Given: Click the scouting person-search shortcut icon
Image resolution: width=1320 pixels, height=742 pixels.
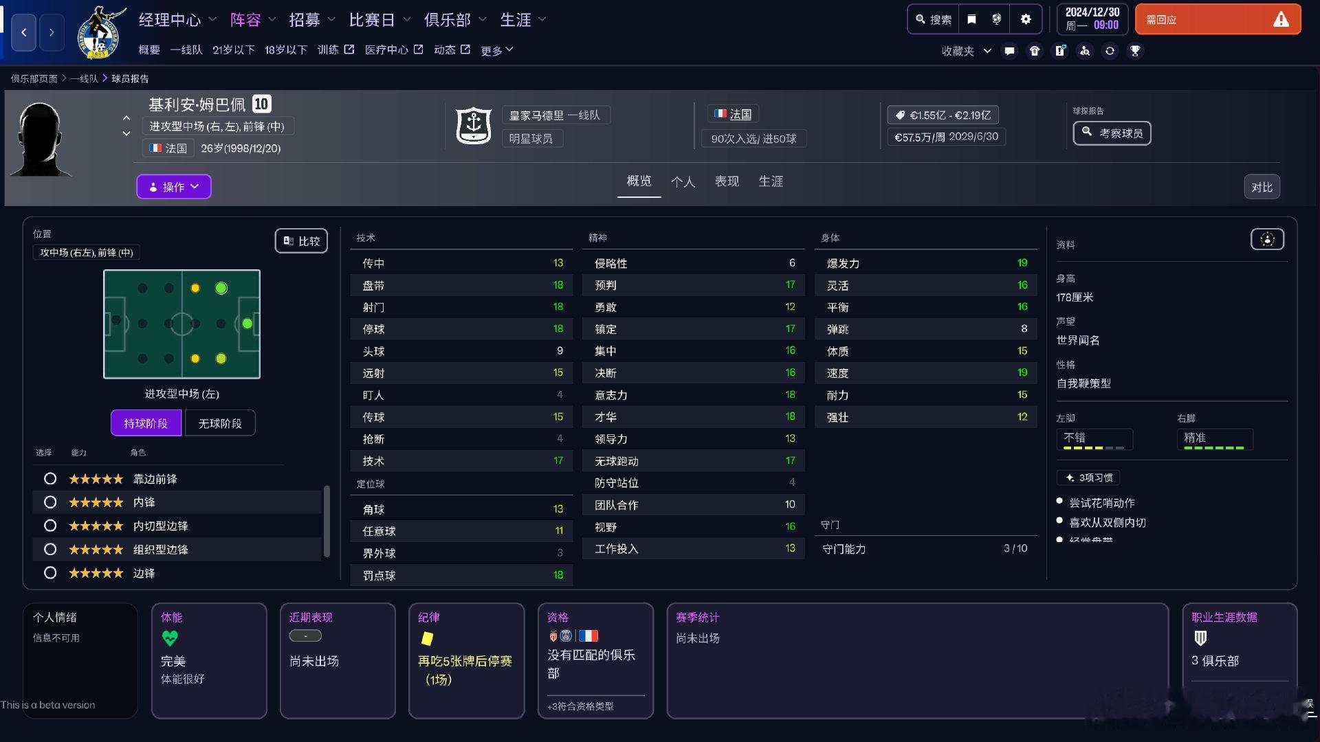Looking at the screenshot, I should (x=1084, y=51).
